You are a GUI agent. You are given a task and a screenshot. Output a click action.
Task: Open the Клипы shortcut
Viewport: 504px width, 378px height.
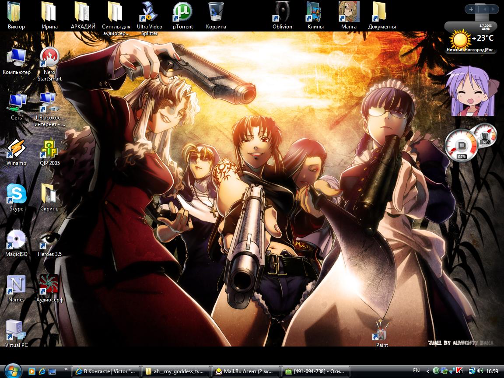pyautogui.click(x=315, y=16)
